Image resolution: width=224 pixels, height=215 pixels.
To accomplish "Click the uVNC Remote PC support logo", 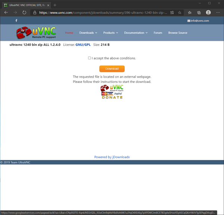I will [36, 33].
